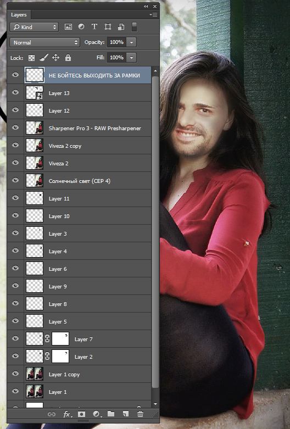The height and width of the screenshot is (429, 290).
Task: Filter layers by pixel layer icon
Action: pyautogui.click(x=68, y=27)
